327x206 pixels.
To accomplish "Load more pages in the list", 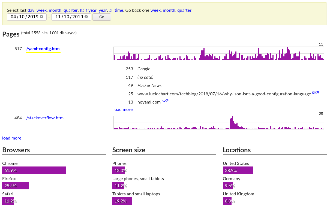I will tap(12, 138).
